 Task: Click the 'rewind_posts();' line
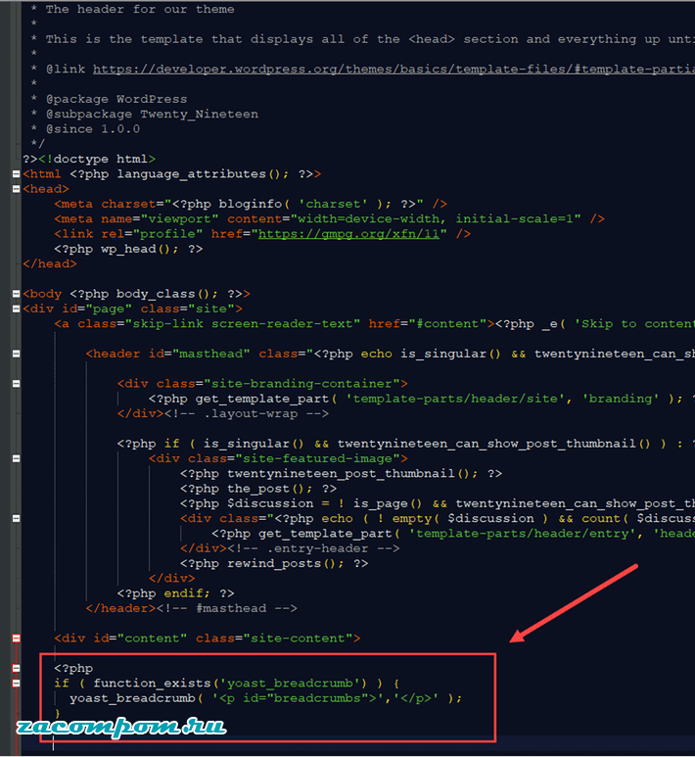[x=274, y=563]
